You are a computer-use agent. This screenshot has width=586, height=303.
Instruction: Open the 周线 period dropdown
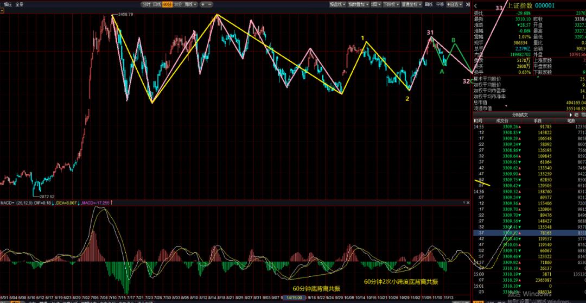190,4
